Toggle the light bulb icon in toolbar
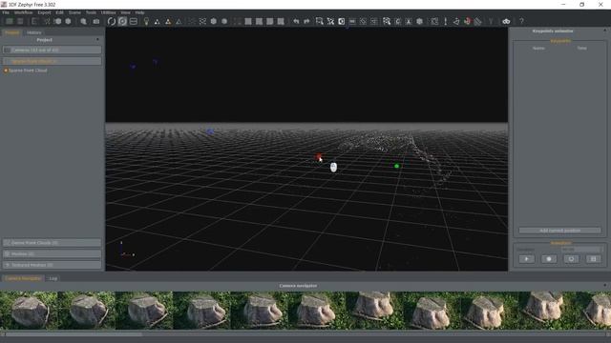This screenshot has width=611, height=343. tap(146, 21)
